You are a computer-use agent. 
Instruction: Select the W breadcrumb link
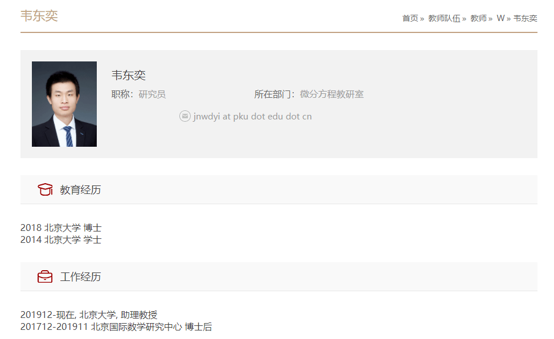500,18
